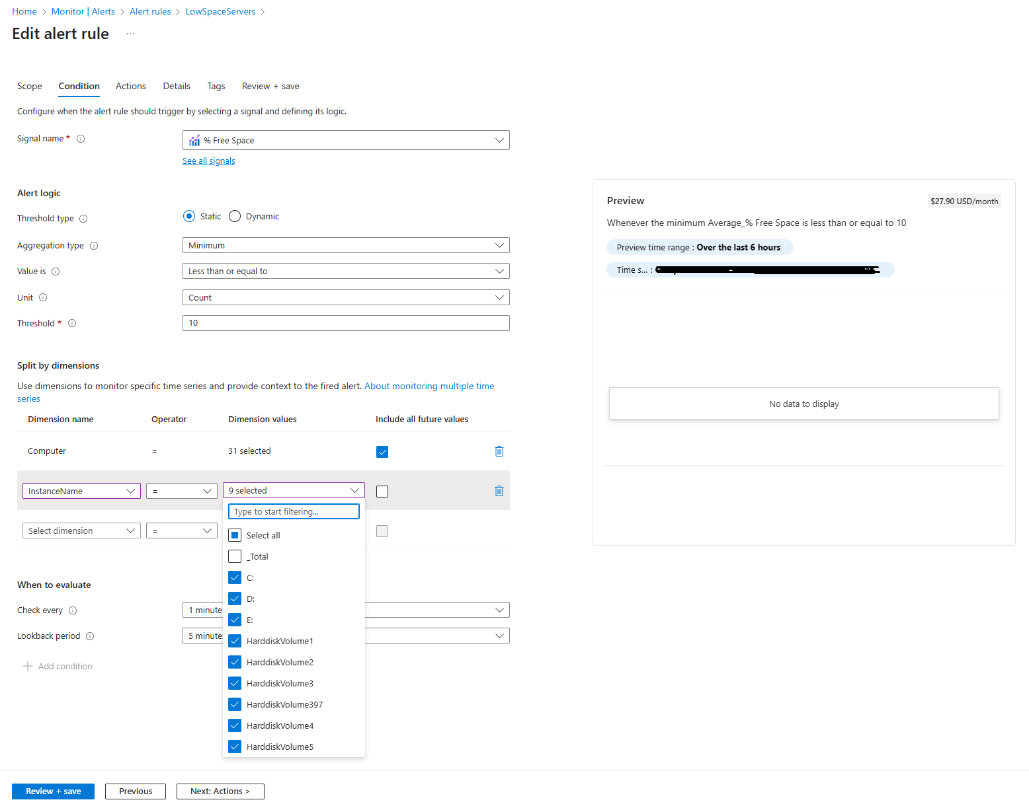This screenshot has width=1029, height=808.
Task: Go to LowSpaceServers breadcrumb
Action: [x=220, y=12]
